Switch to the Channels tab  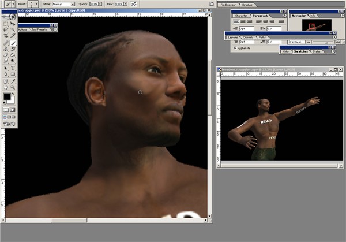click(248, 38)
